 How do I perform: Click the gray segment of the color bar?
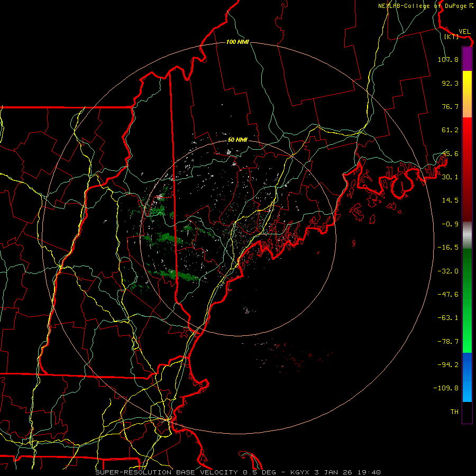pyautogui.click(x=467, y=235)
